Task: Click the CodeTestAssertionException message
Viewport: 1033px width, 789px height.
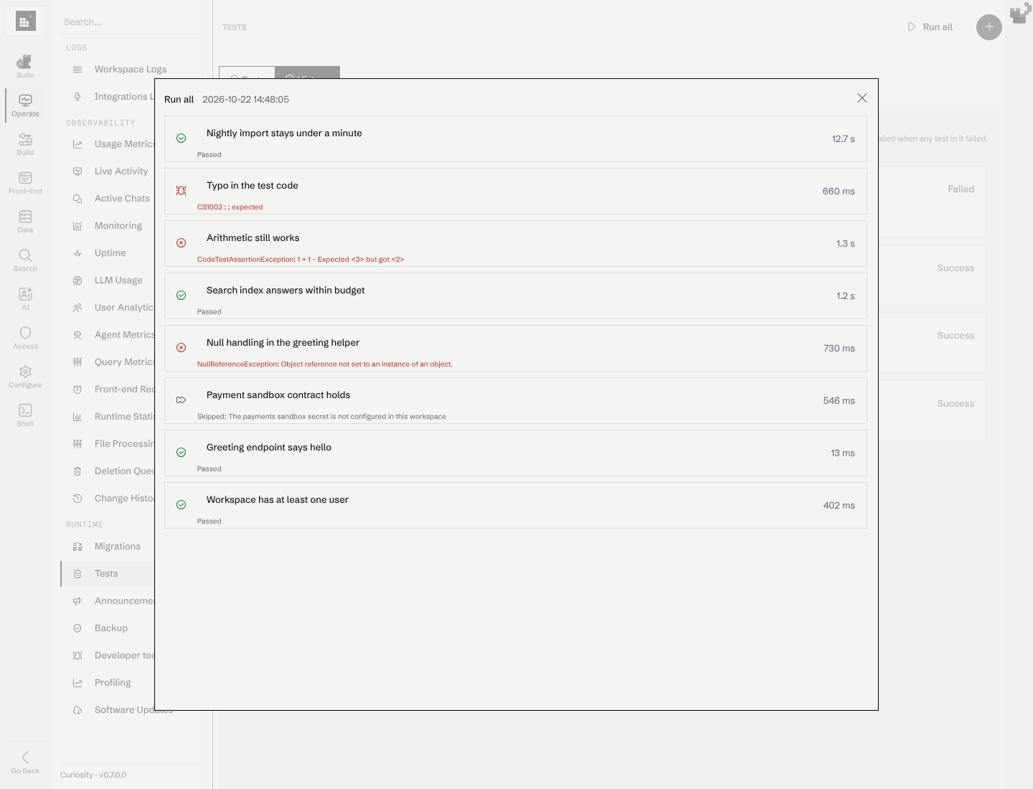Action: [301, 260]
